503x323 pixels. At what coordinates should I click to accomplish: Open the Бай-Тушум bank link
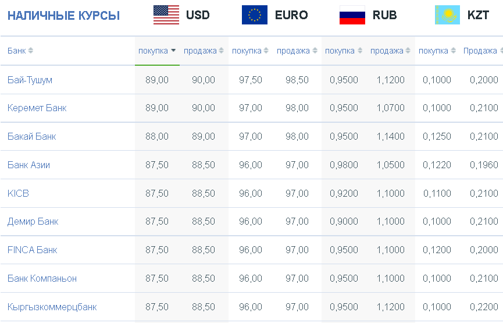(30, 80)
